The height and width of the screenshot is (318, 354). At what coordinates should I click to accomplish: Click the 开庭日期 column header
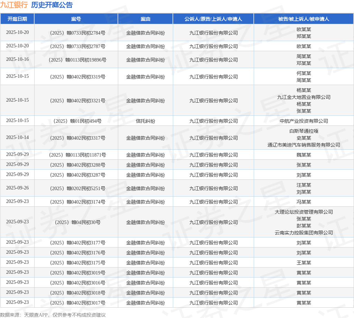[x=17, y=19]
